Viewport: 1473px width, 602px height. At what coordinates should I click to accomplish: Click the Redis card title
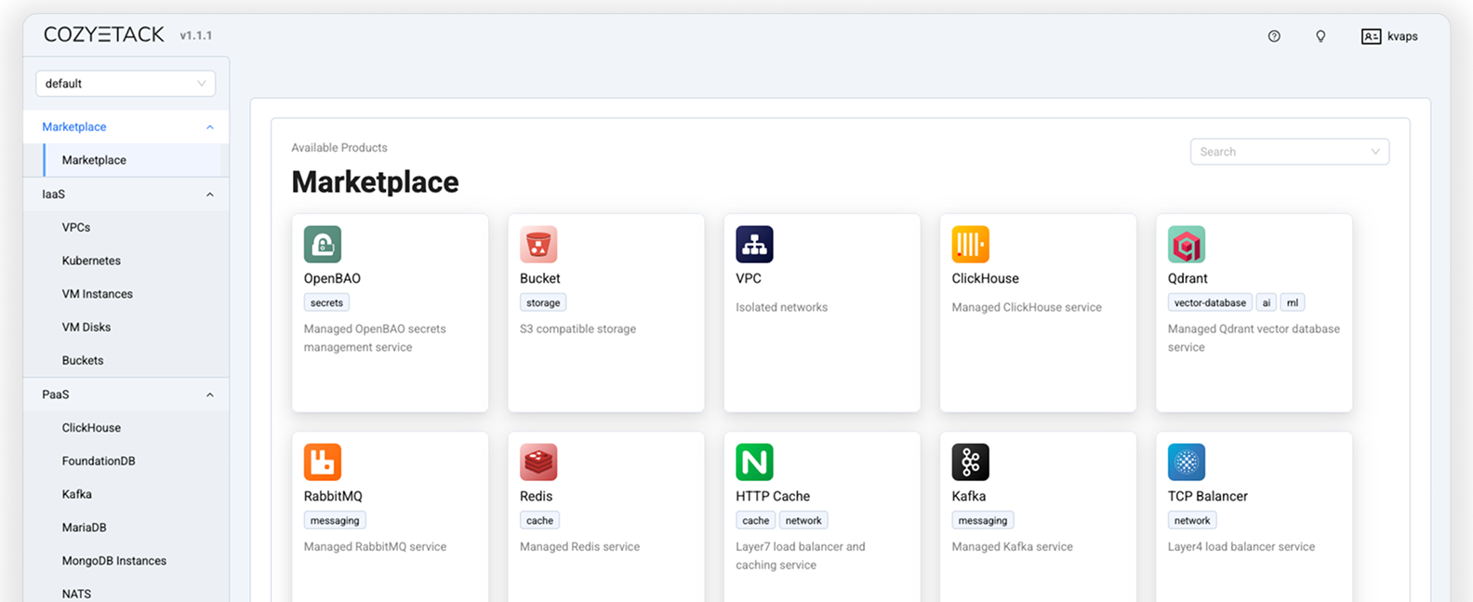tap(536, 496)
